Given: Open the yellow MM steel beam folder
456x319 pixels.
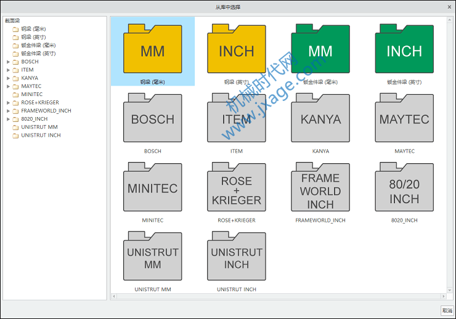Looking at the screenshot, I should (x=153, y=49).
